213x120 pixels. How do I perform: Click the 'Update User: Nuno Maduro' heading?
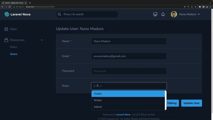click(x=80, y=29)
